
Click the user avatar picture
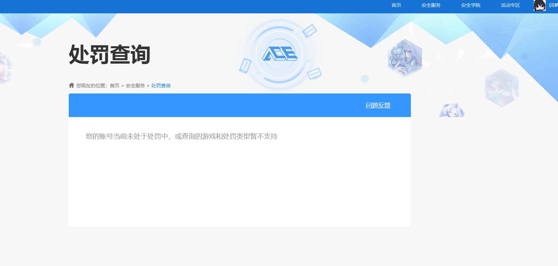coord(540,5)
